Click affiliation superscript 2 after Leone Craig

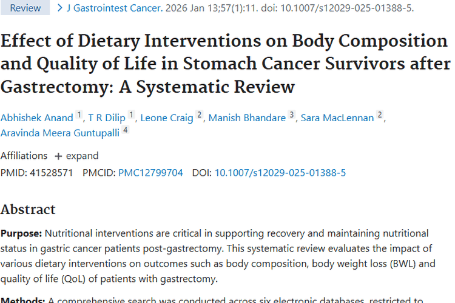200,116
